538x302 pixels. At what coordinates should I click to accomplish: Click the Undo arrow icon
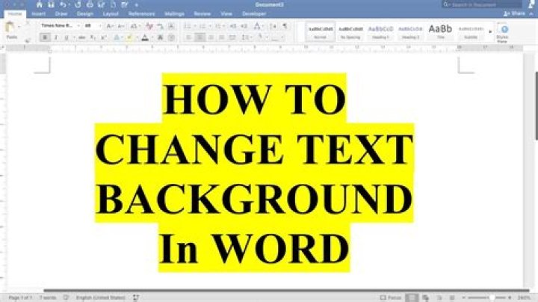[x=62, y=4]
